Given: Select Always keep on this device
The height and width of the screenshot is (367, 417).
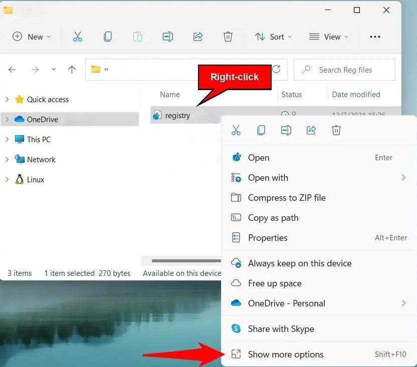Looking at the screenshot, I should click(319, 263).
